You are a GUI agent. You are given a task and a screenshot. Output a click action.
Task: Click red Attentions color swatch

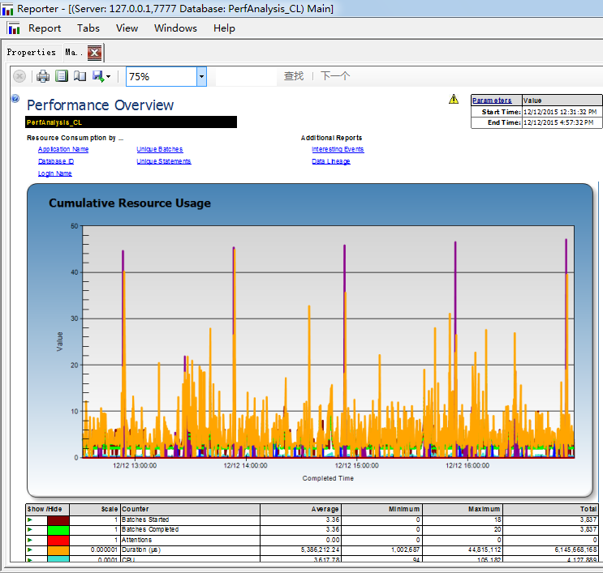pyautogui.click(x=58, y=541)
